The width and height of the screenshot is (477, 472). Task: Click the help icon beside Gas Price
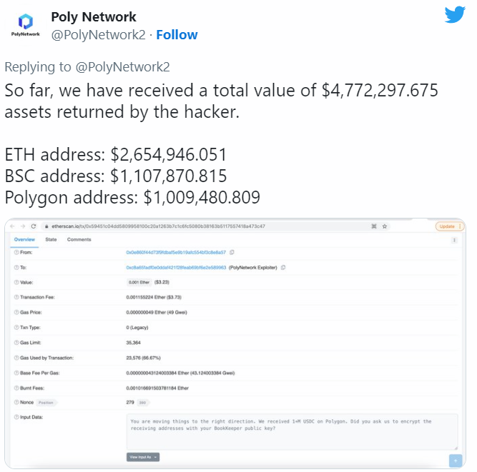[16, 312]
